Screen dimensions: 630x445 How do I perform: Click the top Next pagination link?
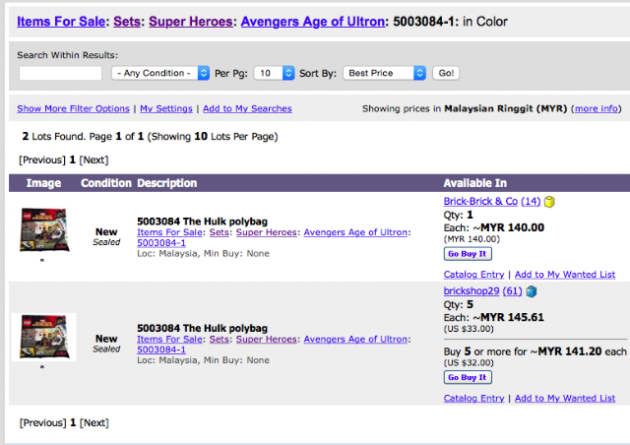coord(94,159)
